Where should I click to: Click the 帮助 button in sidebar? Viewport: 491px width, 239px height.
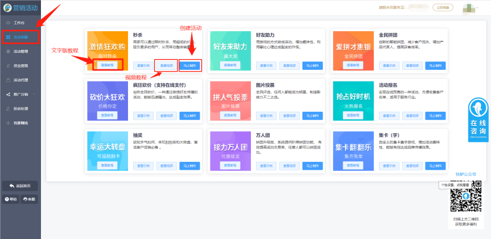(x=10, y=199)
